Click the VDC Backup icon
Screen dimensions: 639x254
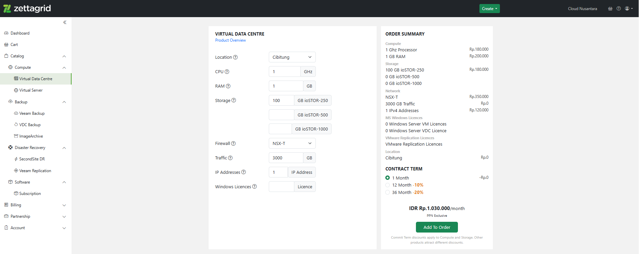tap(16, 124)
